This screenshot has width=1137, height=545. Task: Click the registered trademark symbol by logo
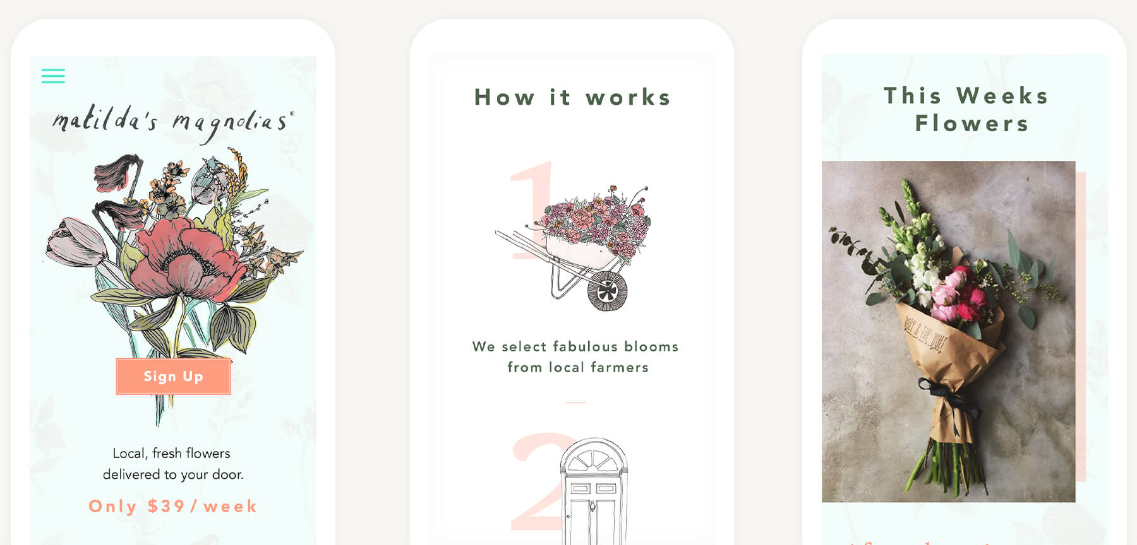[292, 114]
